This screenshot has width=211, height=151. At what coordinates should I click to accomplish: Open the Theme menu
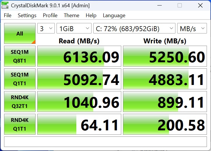71,15
